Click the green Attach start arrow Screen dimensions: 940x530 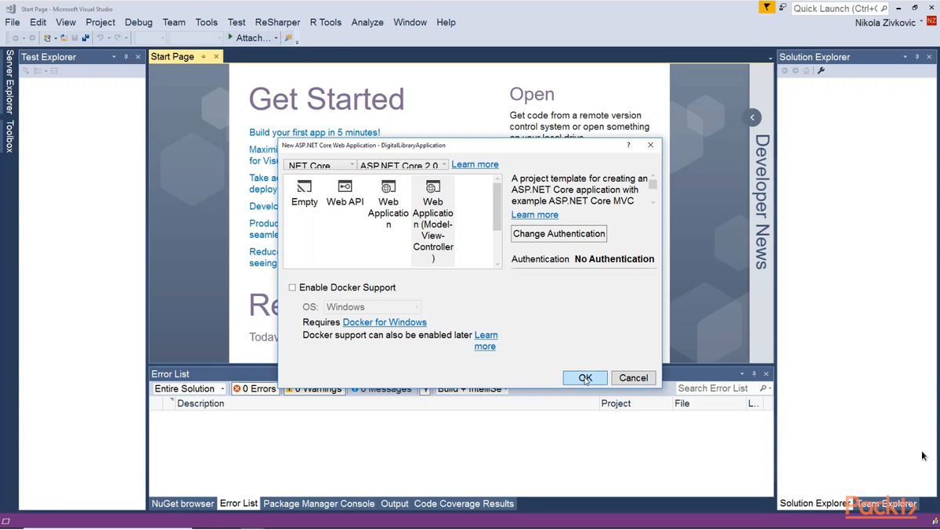pos(230,37)
